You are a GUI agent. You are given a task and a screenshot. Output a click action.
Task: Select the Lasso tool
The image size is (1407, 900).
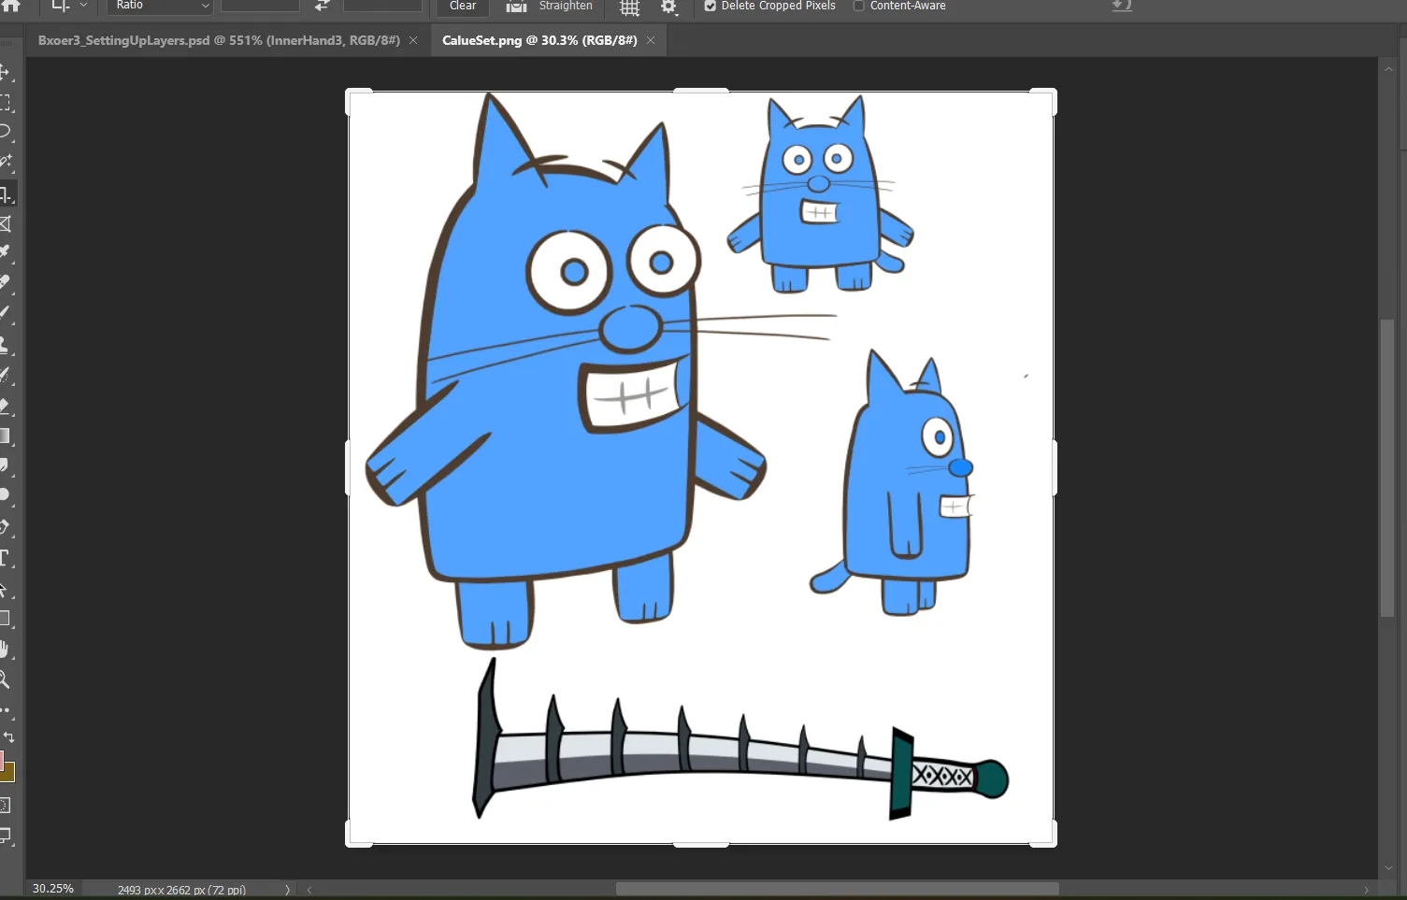tap(5, 131)
